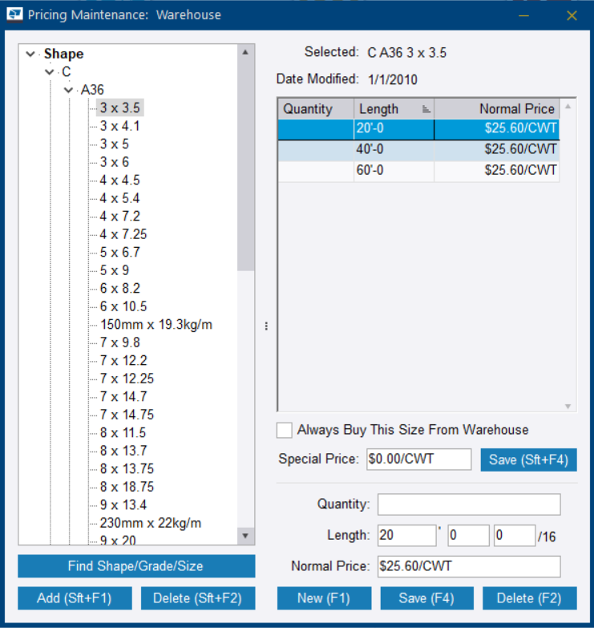The width and height of the screenshot is (594, 628).
Task: Enable Always Buy This Size From Warehouse checkbox
Action: tap(285, 430)
